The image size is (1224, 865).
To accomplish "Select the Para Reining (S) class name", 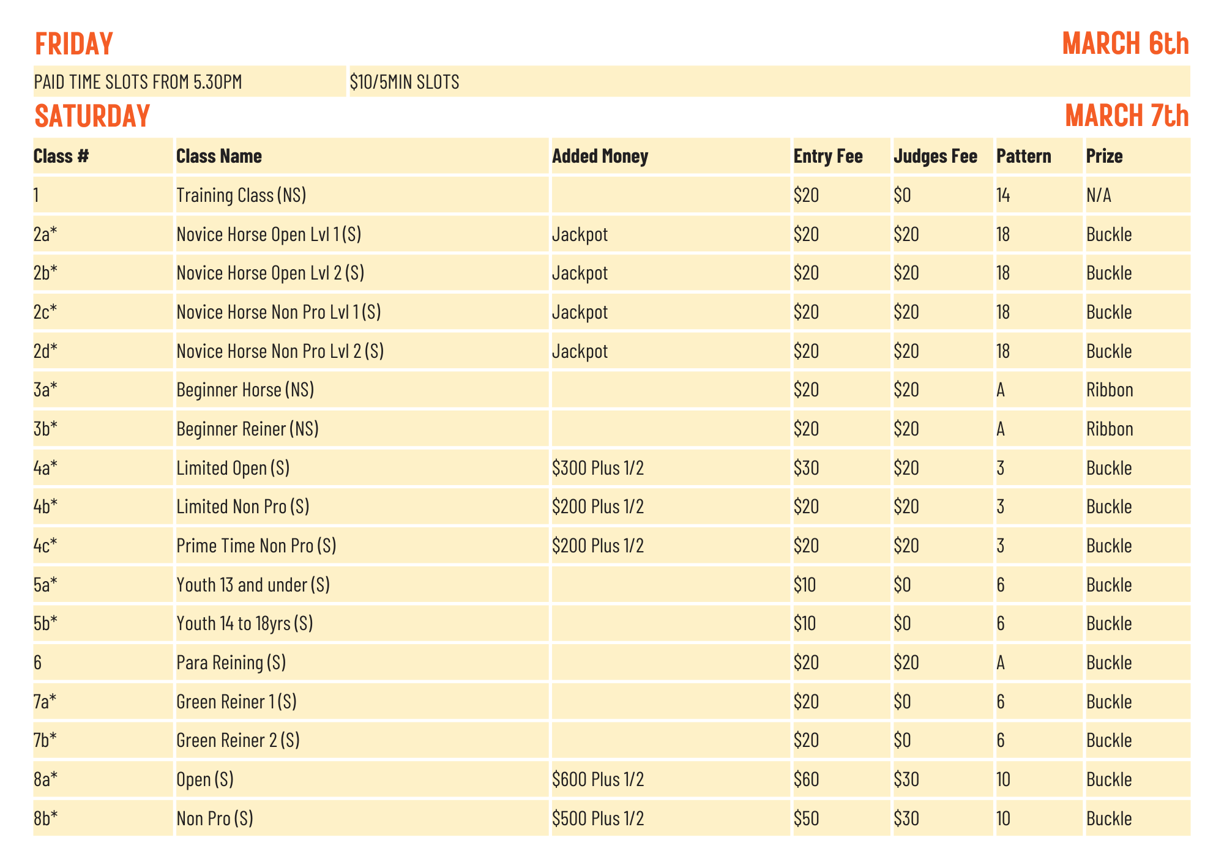I will coord(231,663).
